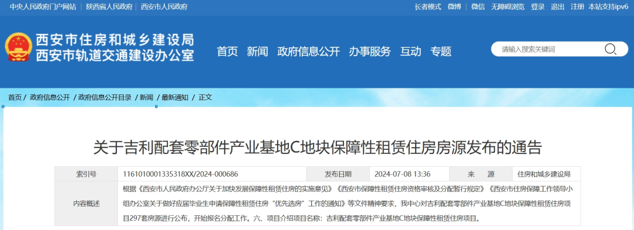The width and height of the screenshot is (634, 230).
Task: Open the 办事服务 navigation menu
Action: tap(370, 52)
